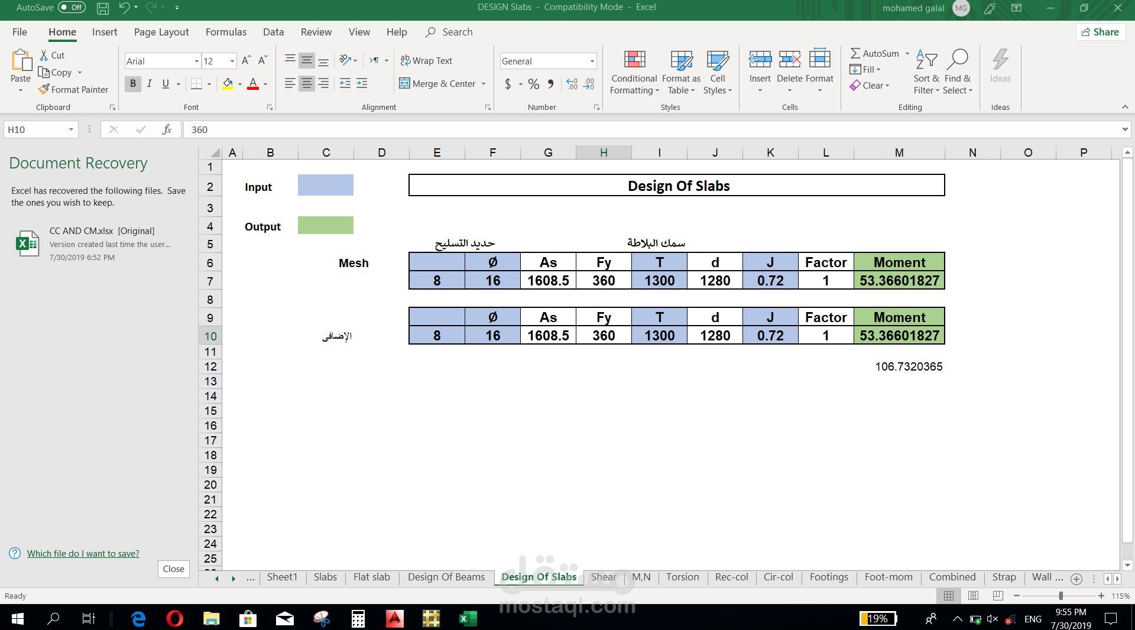1135x630 pixels.
Task: Click the Sort & Filter icon
Action: tap(926, 59)
